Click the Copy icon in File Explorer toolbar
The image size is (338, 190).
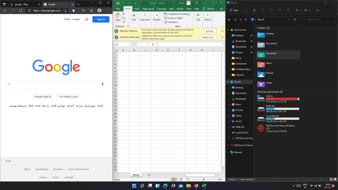coord(254,10)
